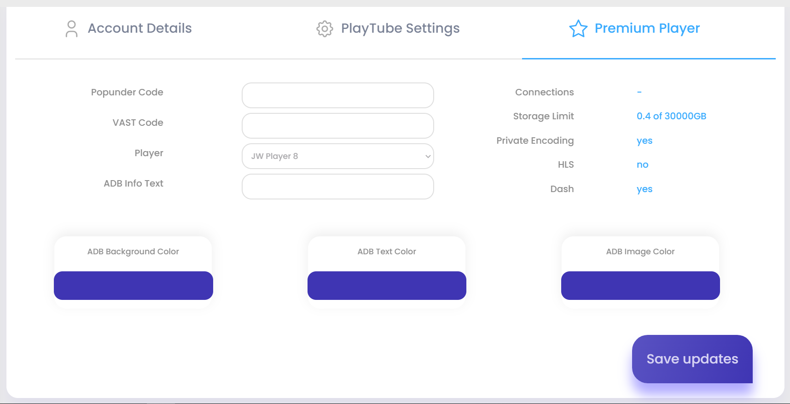Click the gear icon beside PlayTube Settings
Screen dimensions: 790x404
point(325,29)
